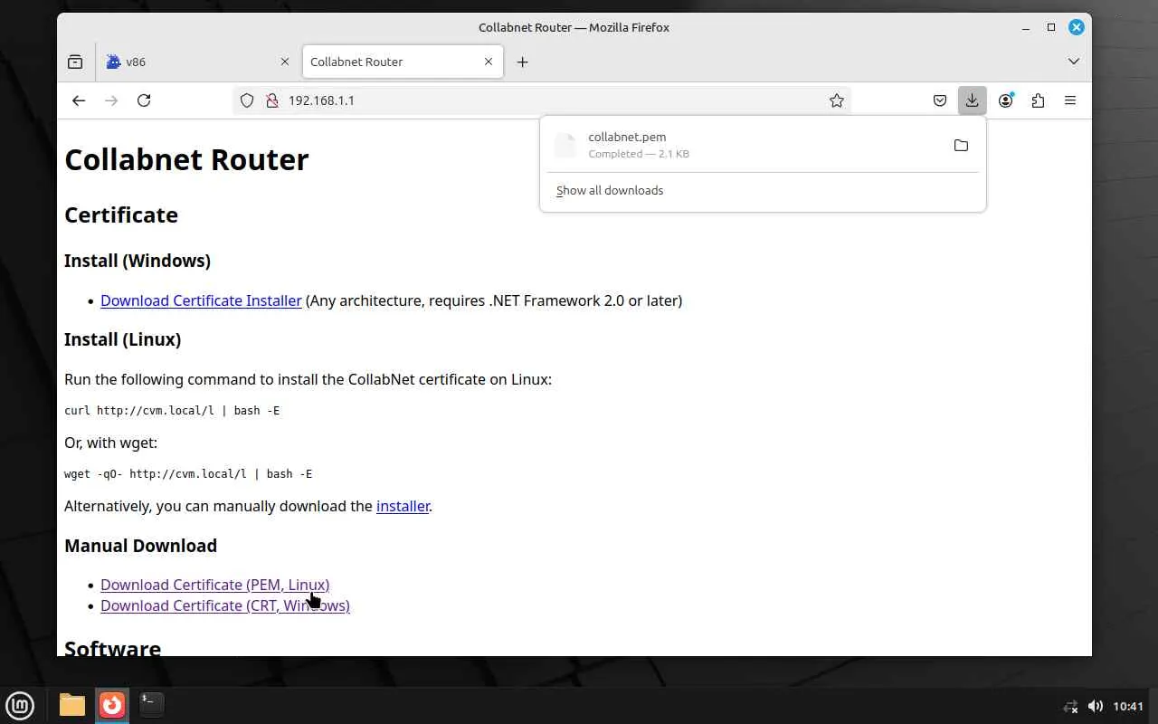Go back to the previous page
This screenshot has height=724, width=1158.
click(x=79, y=100)
